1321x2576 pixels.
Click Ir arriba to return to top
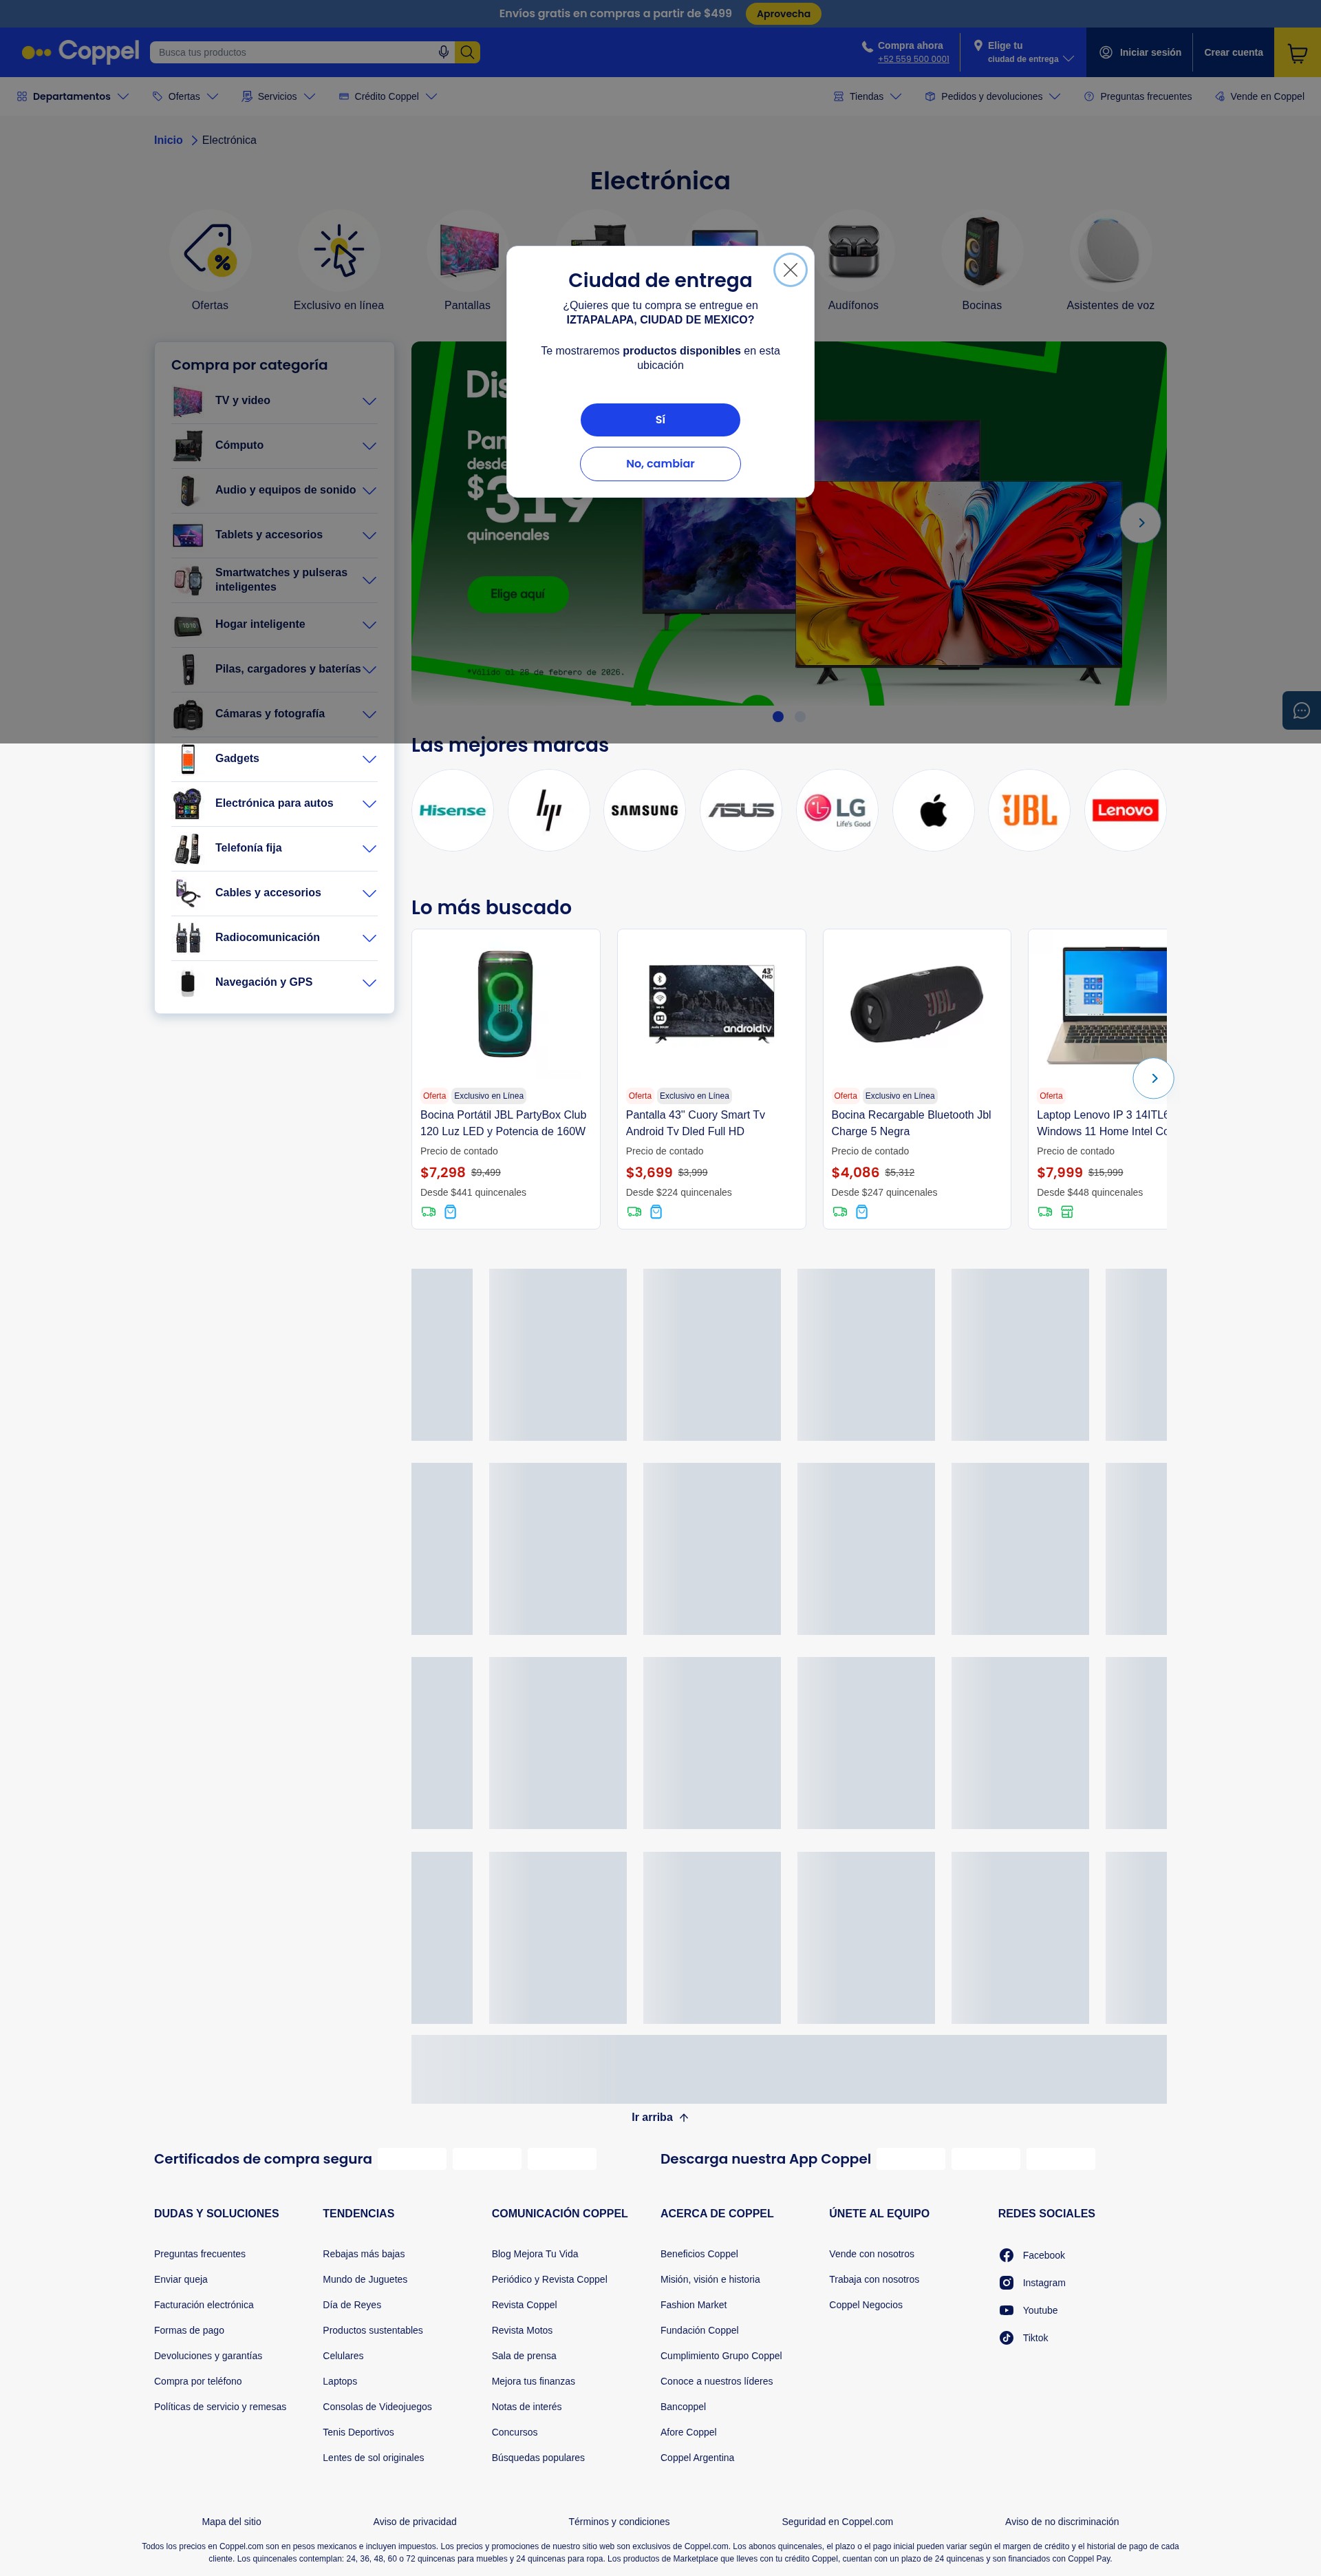(660, 2117)
